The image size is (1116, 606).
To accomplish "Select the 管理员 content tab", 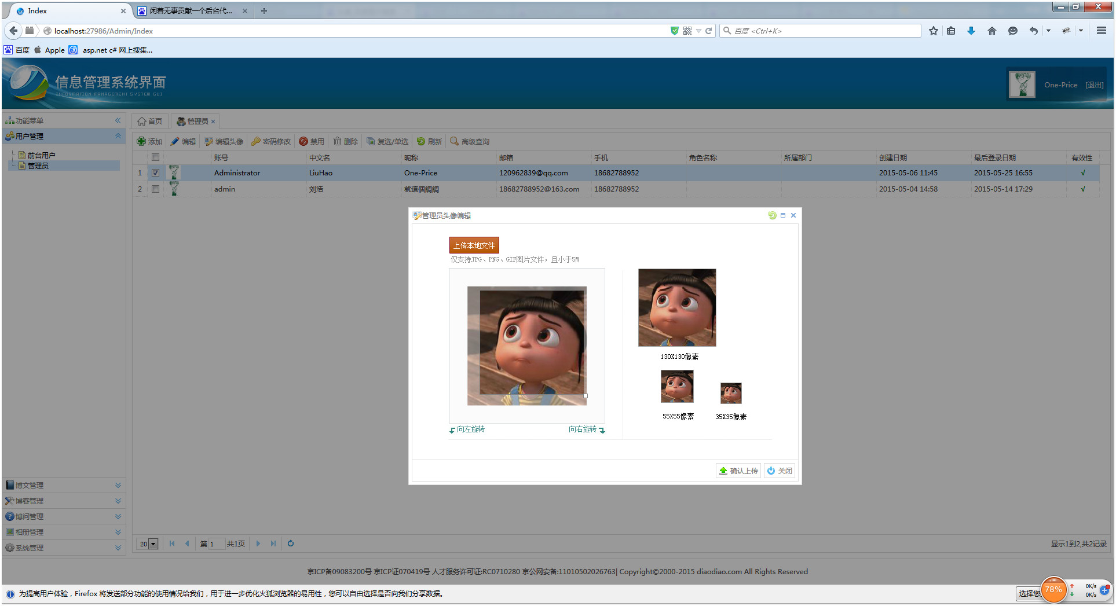I will pyautogui.click(x=195, y=121).
